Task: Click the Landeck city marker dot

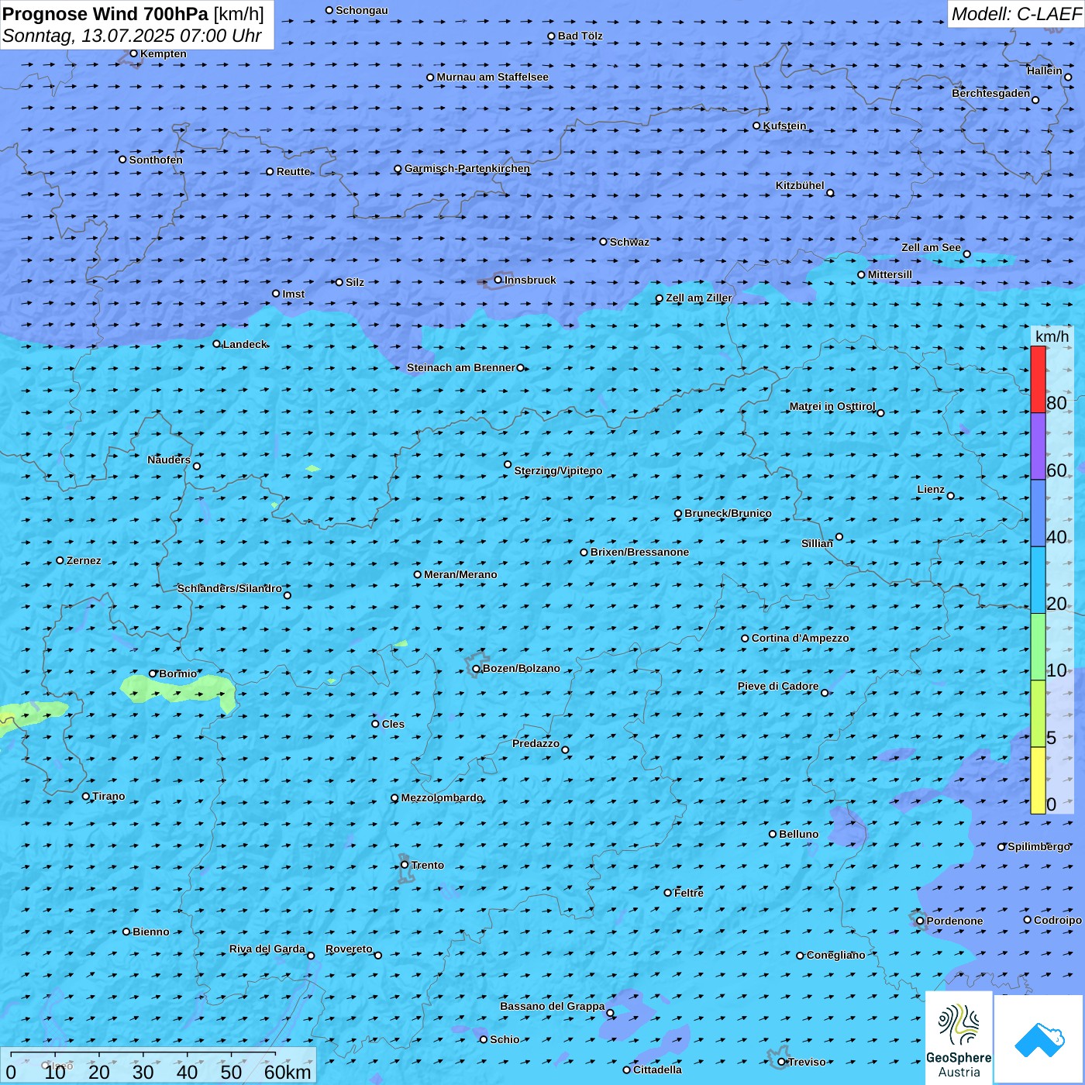Action: (217, 344)
